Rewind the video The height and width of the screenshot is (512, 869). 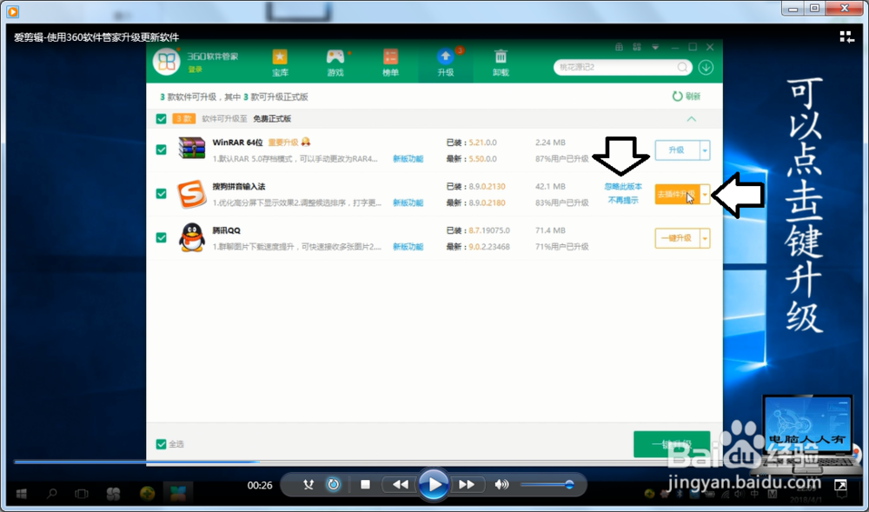tap(400, 484)
